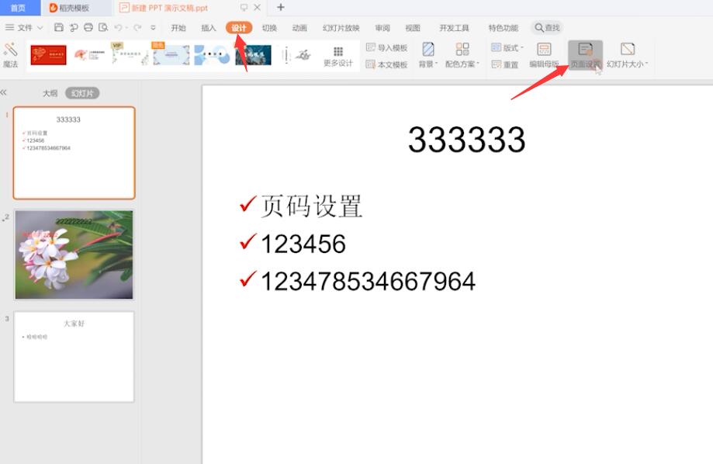Viewport: 713px width, 464px height.
Task: Click the presentation-mode icon on document tab
Action: 244,7
